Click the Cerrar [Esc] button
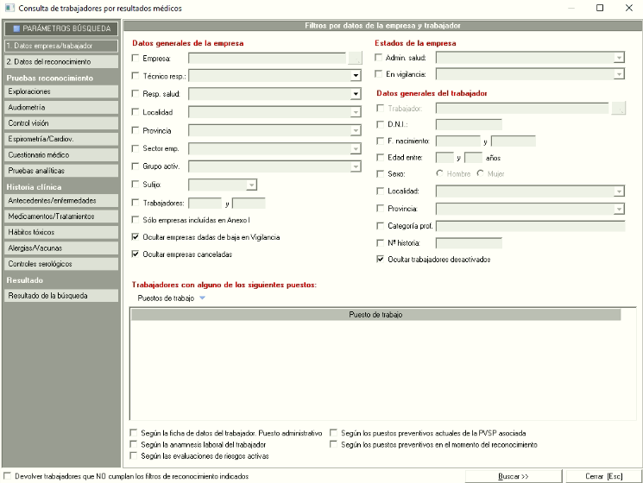 click(603, 475)
